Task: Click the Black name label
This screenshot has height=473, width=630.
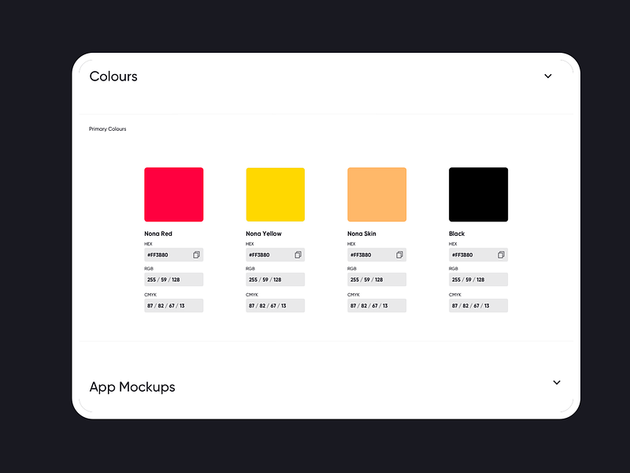Action: (457, 233)
